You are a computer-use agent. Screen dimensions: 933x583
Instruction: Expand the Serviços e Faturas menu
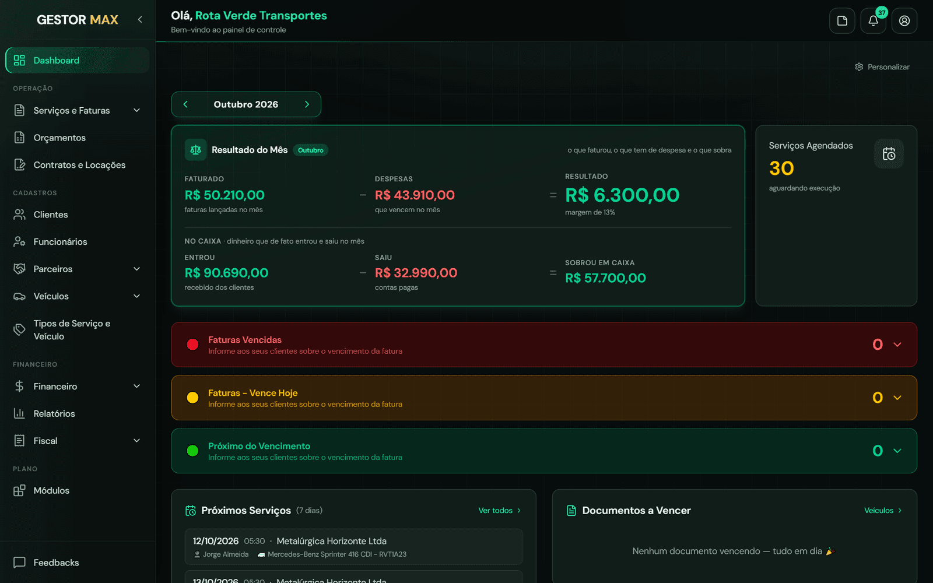(x=137, y=111)
